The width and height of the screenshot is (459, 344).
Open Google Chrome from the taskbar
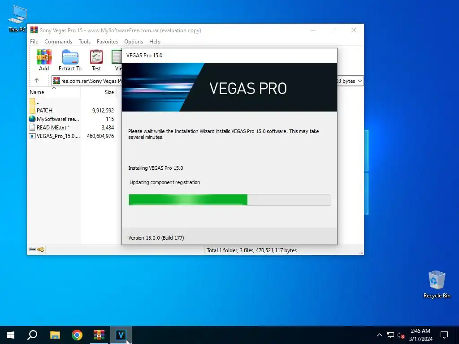77,335
